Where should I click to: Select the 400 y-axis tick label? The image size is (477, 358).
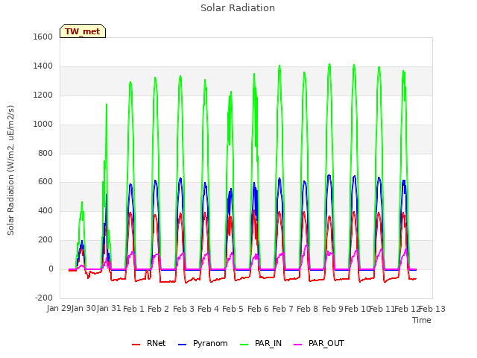[45, 210]
